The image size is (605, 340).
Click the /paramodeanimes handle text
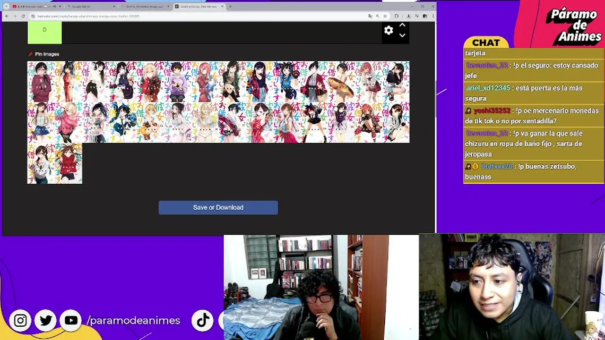(133, 321)
